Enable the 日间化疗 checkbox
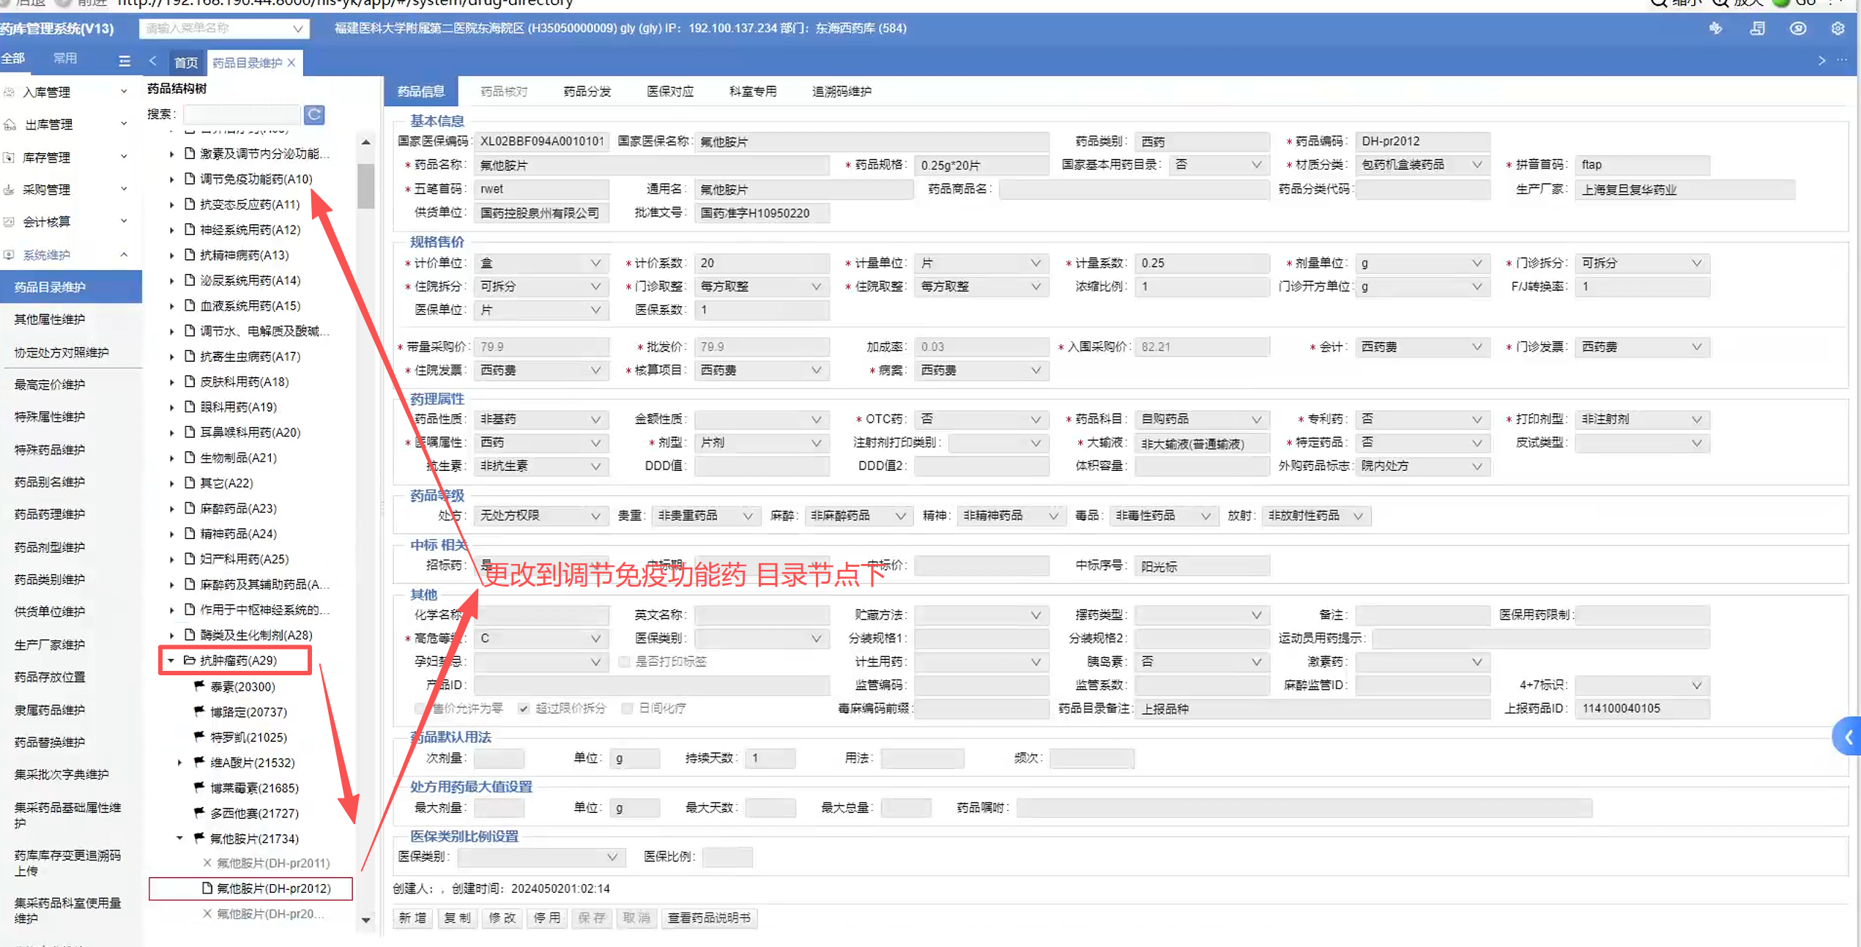Viewport: 1861px width, 947px height. tap(627, 708)
